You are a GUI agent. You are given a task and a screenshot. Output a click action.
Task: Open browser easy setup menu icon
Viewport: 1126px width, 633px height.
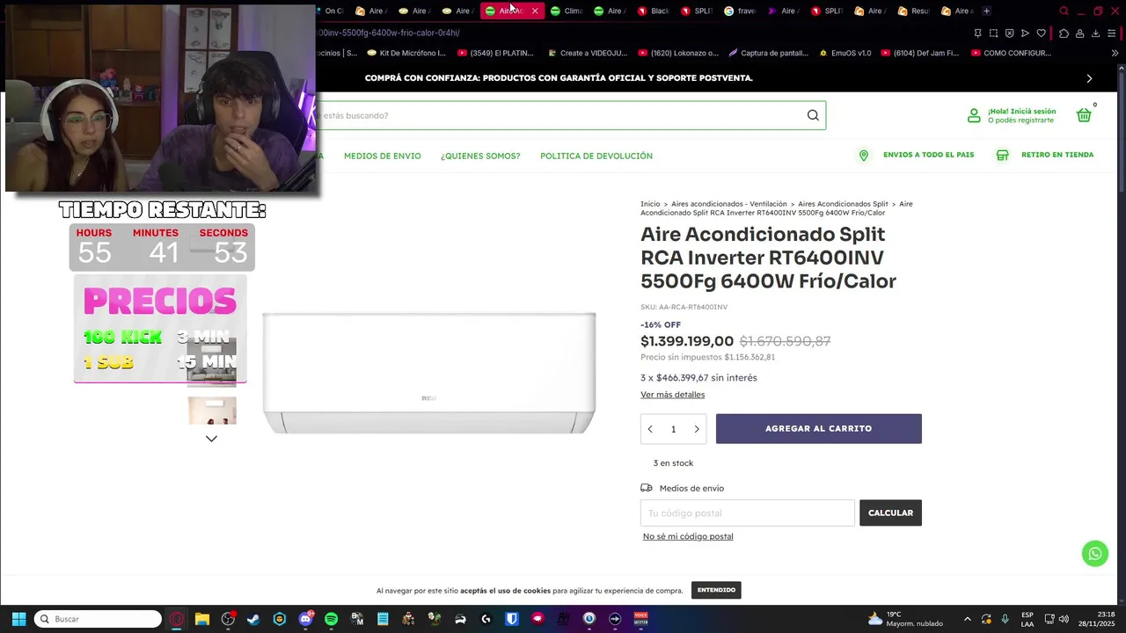tap(1114, 33)
